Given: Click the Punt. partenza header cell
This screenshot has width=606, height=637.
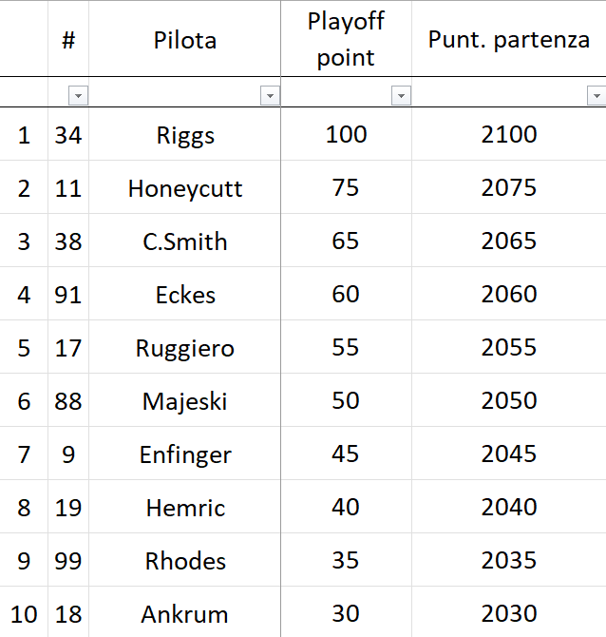Looking at the screenshot, I should (509, 39).
